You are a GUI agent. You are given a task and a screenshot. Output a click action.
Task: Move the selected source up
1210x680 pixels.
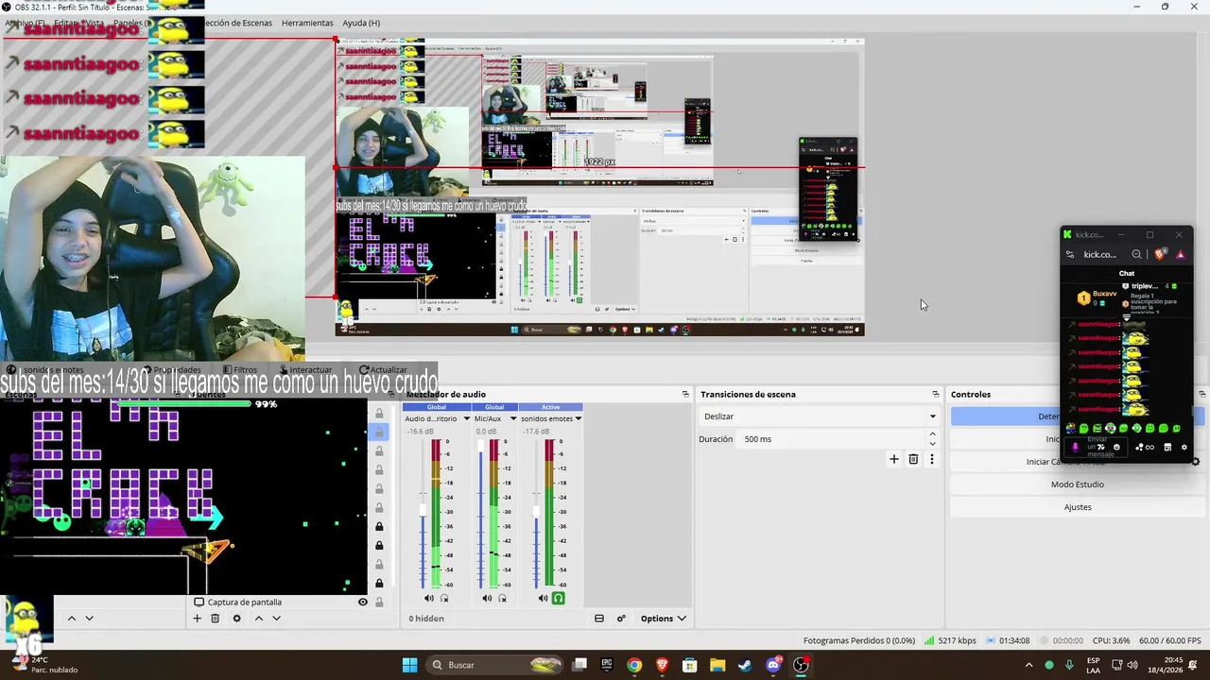coord(258,619)
